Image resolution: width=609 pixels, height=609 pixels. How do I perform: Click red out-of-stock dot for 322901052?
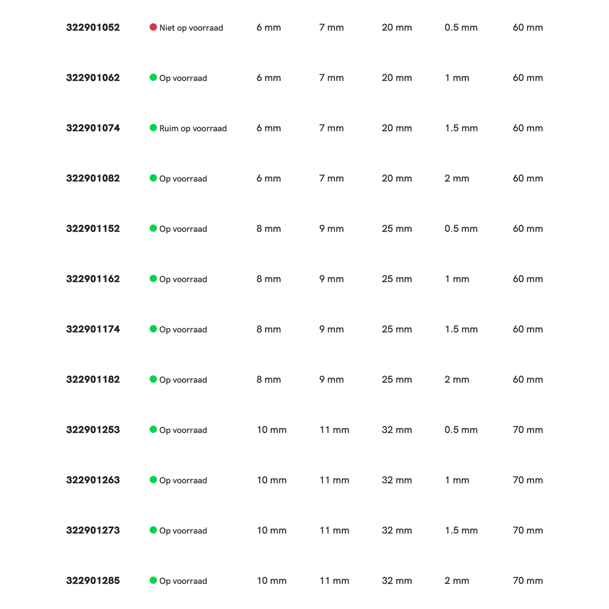tap(153, 27)
